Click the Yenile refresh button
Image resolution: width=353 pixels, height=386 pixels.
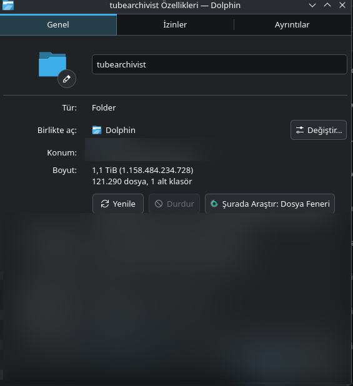click(118, 204)
